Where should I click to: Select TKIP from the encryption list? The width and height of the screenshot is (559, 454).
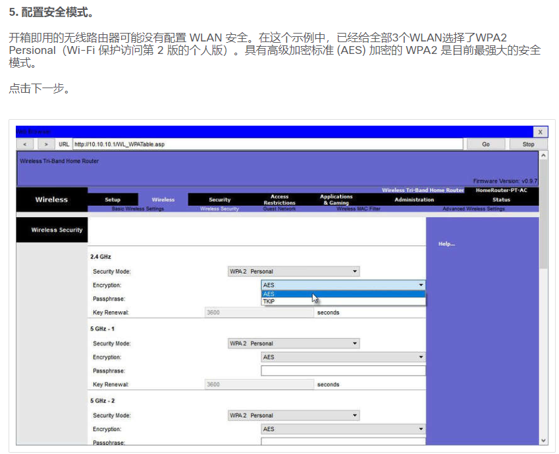(x=269, y=301)
